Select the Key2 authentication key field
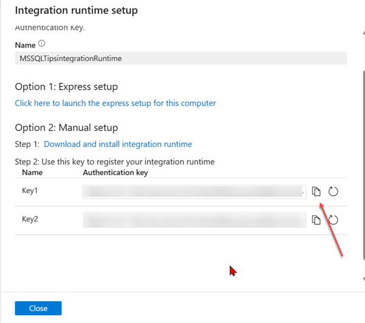The width and height of the screenshot is (365, 323). [x=195, y=219]
